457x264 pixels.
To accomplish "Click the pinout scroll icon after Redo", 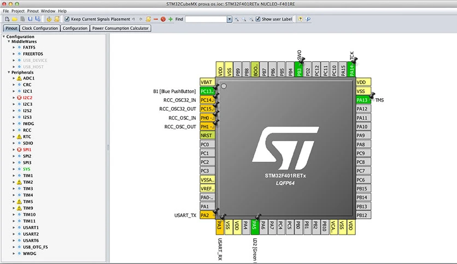I will (148, 19).
